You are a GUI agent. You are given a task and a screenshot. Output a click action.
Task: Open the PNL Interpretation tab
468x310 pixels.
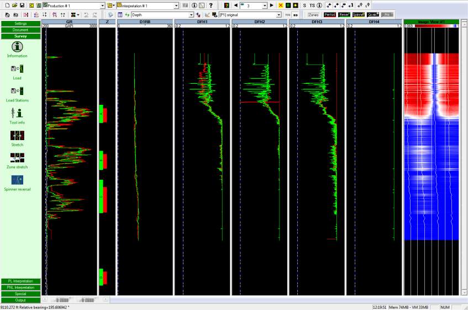[20, 287]
